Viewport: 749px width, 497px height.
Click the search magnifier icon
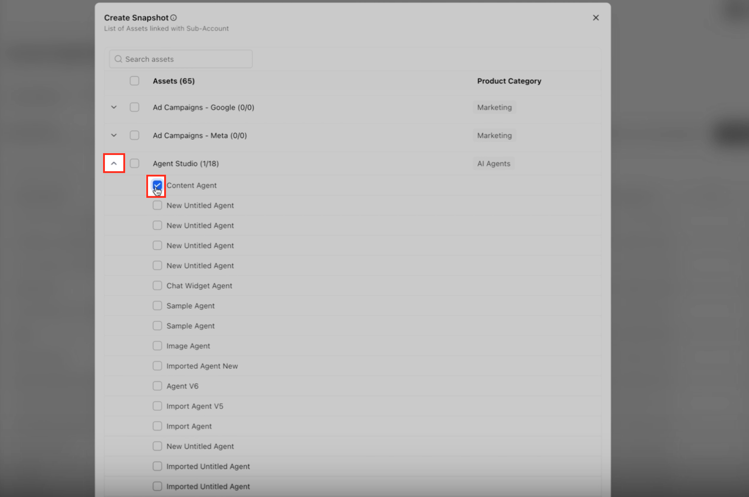point(118,59)
